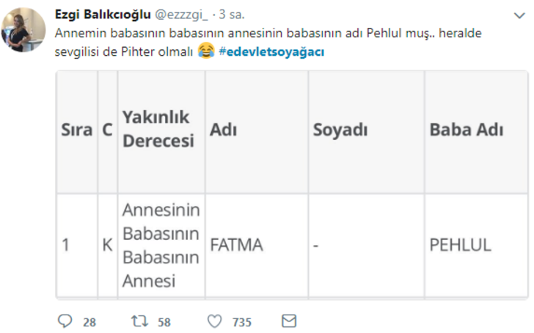Click the 'Sıra' column header
This screenshot has width=534, height=333.
(76, 130)
